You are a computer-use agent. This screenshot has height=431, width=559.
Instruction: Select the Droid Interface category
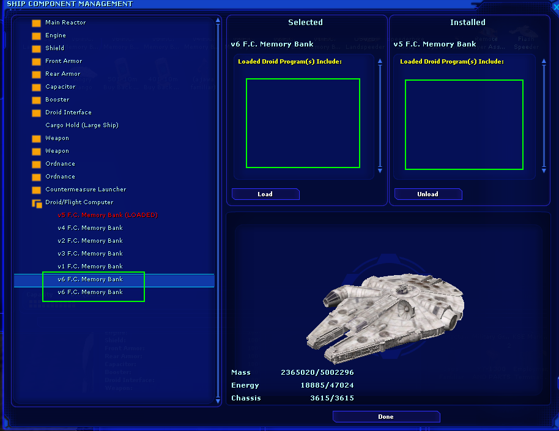coord(68,112)
